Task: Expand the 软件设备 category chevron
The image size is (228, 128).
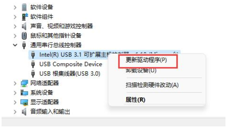Action: (x=15, y=7)
